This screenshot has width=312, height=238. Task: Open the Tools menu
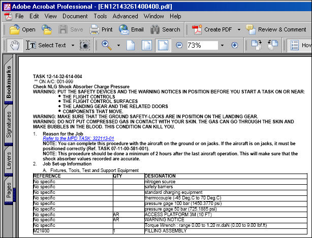(100, 16)
